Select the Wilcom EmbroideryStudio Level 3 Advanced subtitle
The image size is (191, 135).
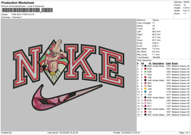(23, 6)
